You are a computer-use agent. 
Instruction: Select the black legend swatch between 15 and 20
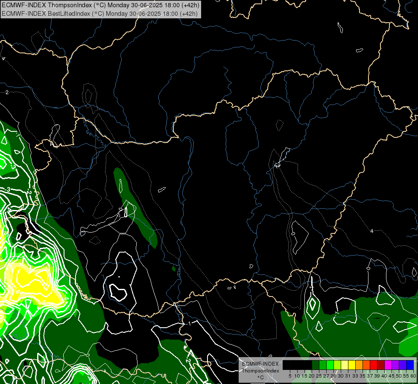308,365
